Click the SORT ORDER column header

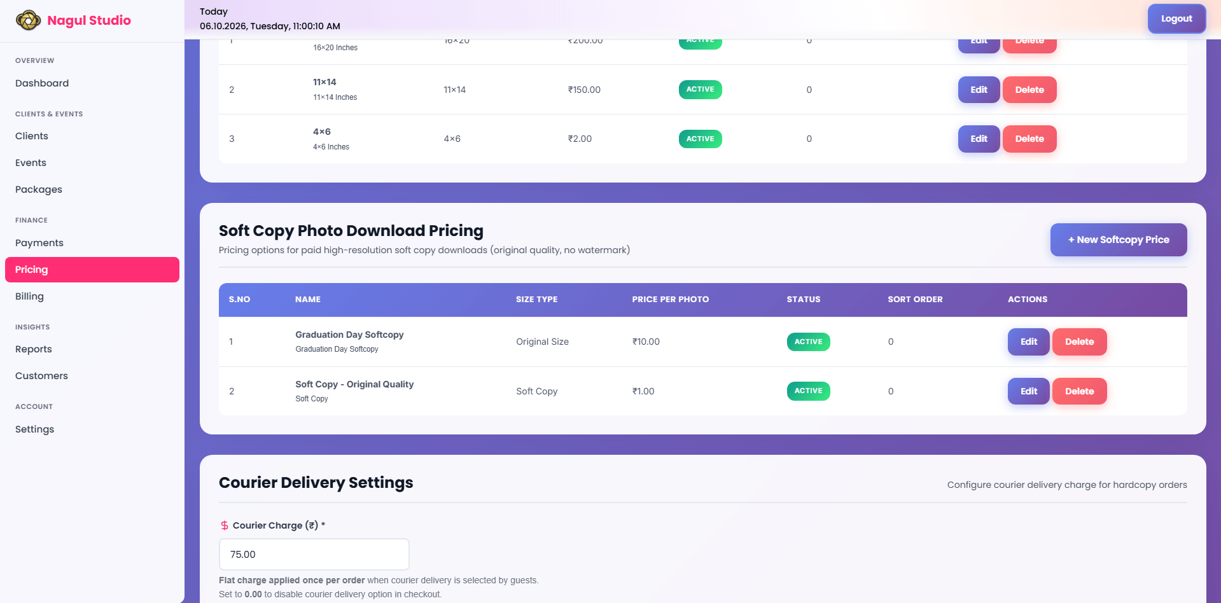pos(915,300)
